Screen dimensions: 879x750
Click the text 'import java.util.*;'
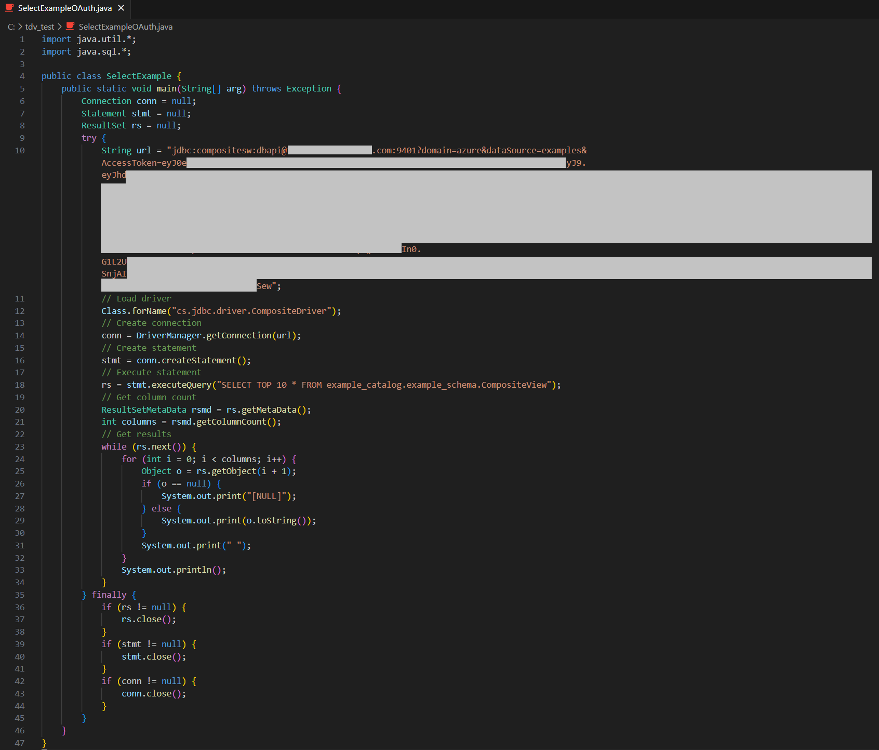(x=89, y=40)
